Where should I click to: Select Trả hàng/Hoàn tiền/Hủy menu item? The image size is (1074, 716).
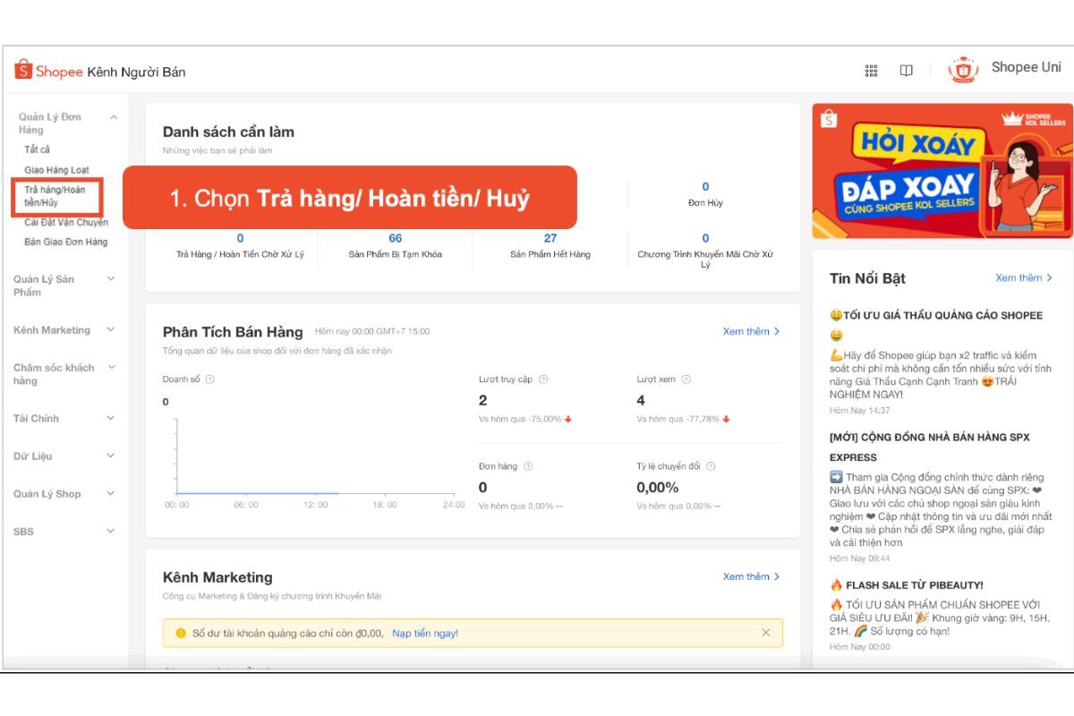click(55, 196)
